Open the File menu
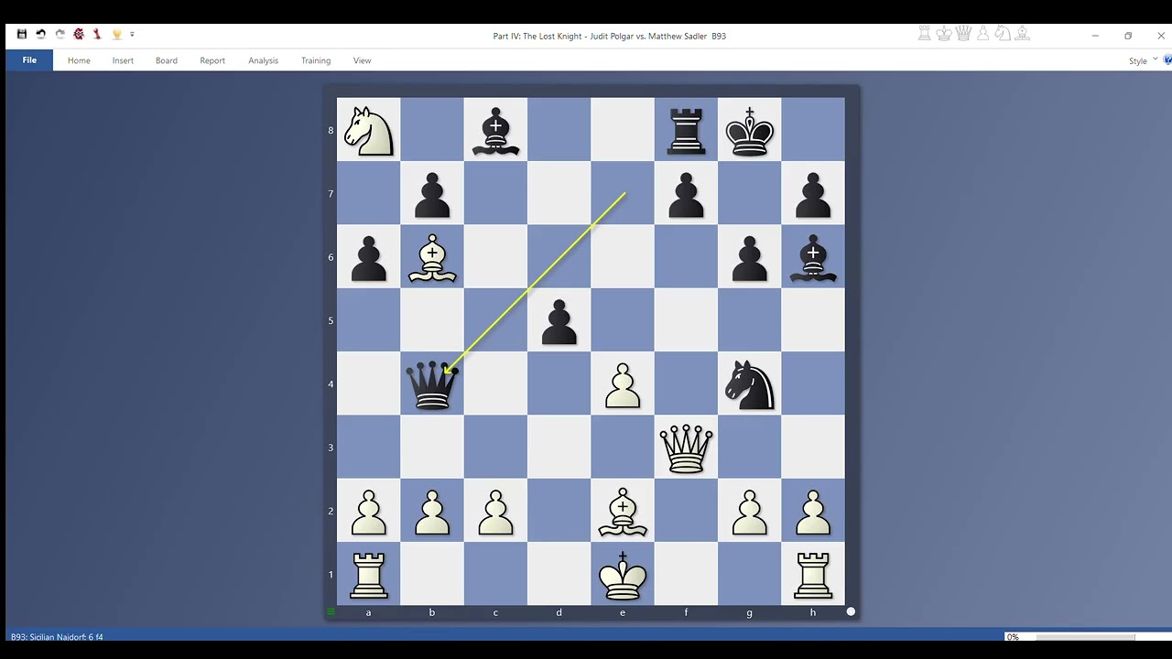This screenshot has height=659, width=1172. 29,60
